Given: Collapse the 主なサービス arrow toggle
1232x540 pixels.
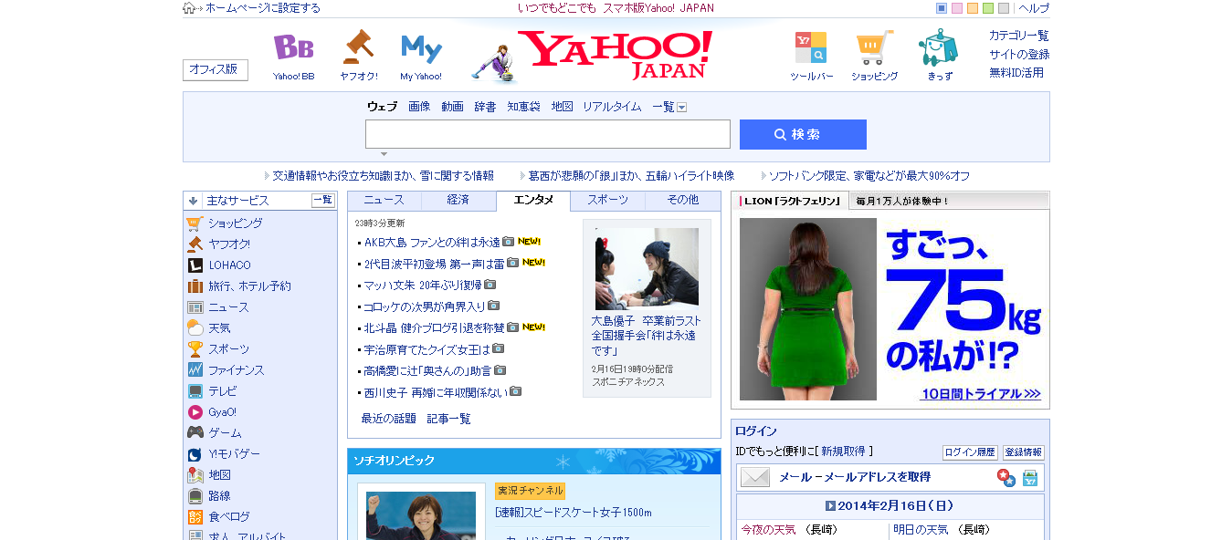Looking at the screenshot, I should coord(193,201).
